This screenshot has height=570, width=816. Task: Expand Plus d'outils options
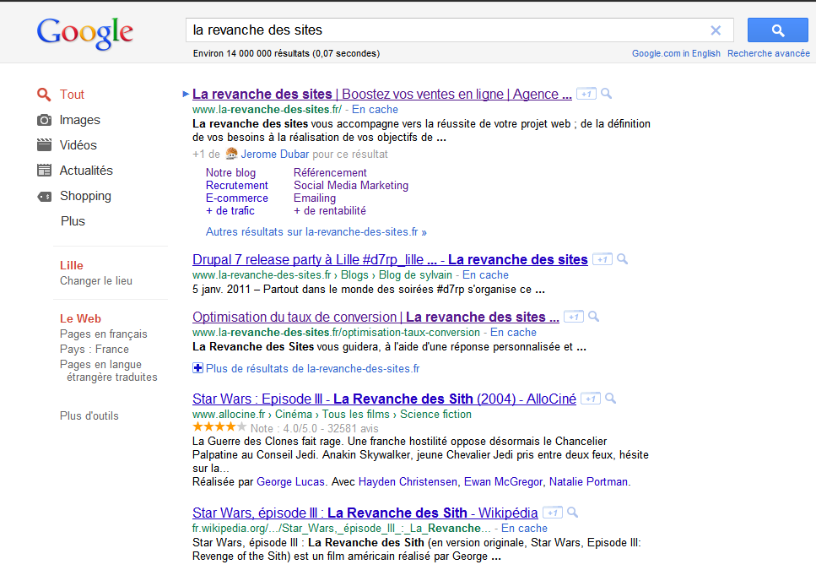[x=89, y=416]
